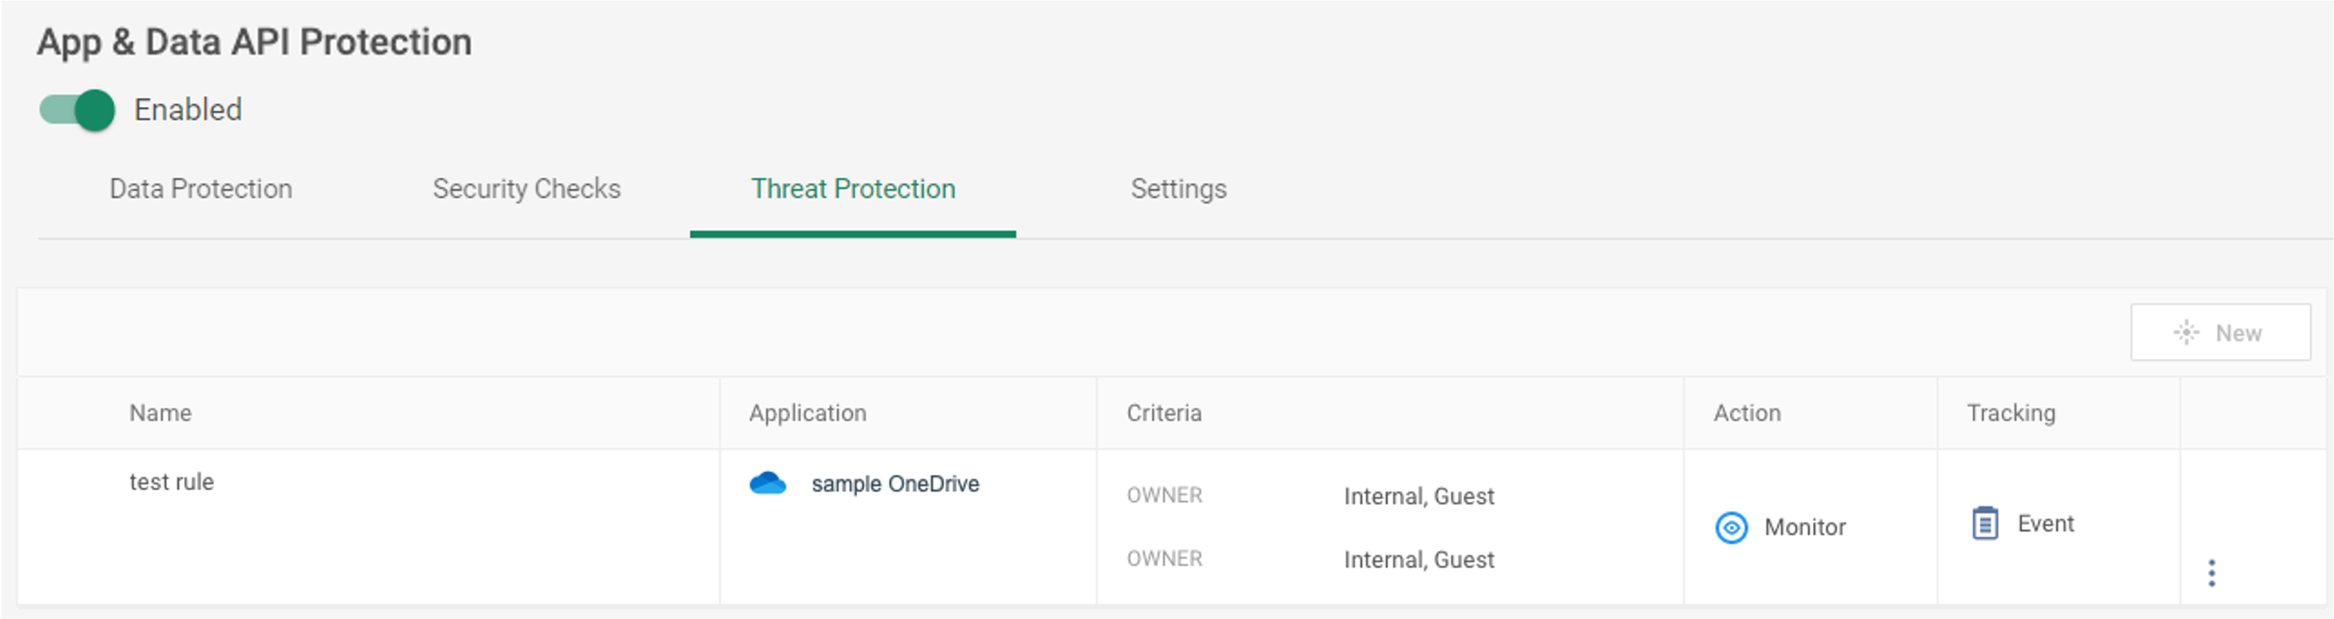The image size is (2334, 619).
Task: Click the Monitor eye icon
Action: click(x=1730, y=527)
